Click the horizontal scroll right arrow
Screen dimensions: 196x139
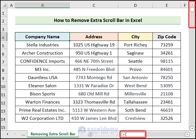[x=187, y=134]
